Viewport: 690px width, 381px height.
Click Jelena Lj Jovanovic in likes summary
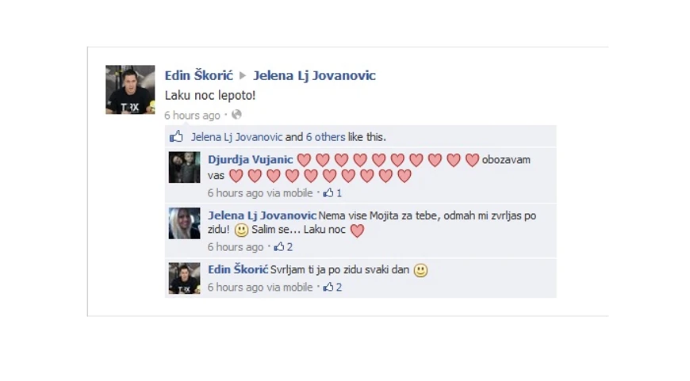click(x=236, y=137)
